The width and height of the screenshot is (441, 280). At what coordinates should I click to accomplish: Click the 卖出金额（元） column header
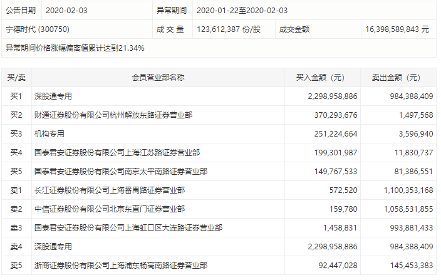point(397,78)
